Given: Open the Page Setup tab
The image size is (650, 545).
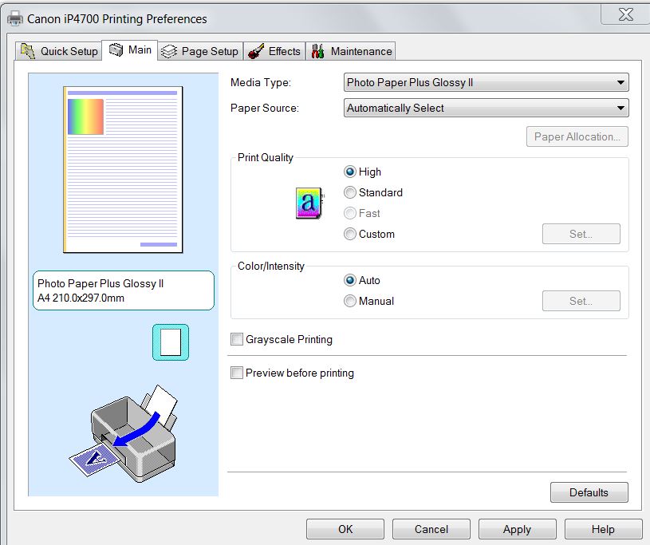Looking at the screenshot, I should click(200, 51).
